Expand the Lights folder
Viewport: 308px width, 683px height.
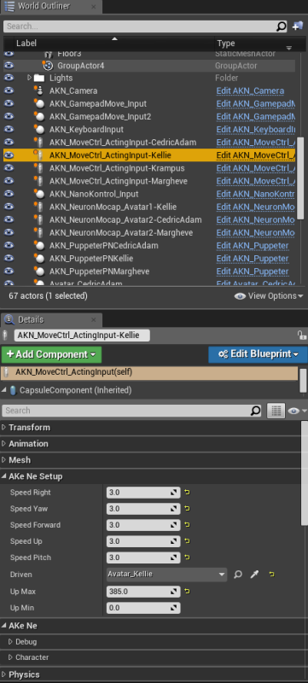[29, 78]
